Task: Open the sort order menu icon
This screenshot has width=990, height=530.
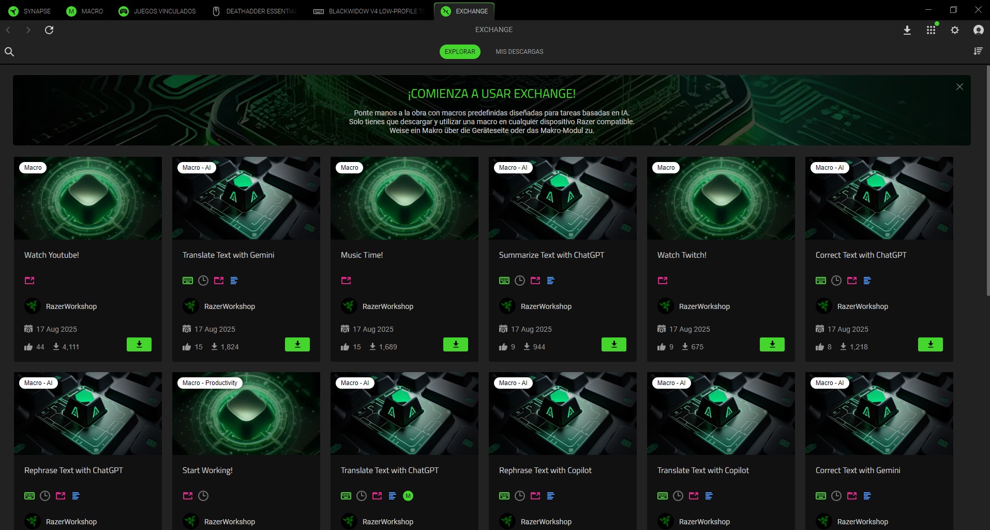Action: [x=978, y=51]
